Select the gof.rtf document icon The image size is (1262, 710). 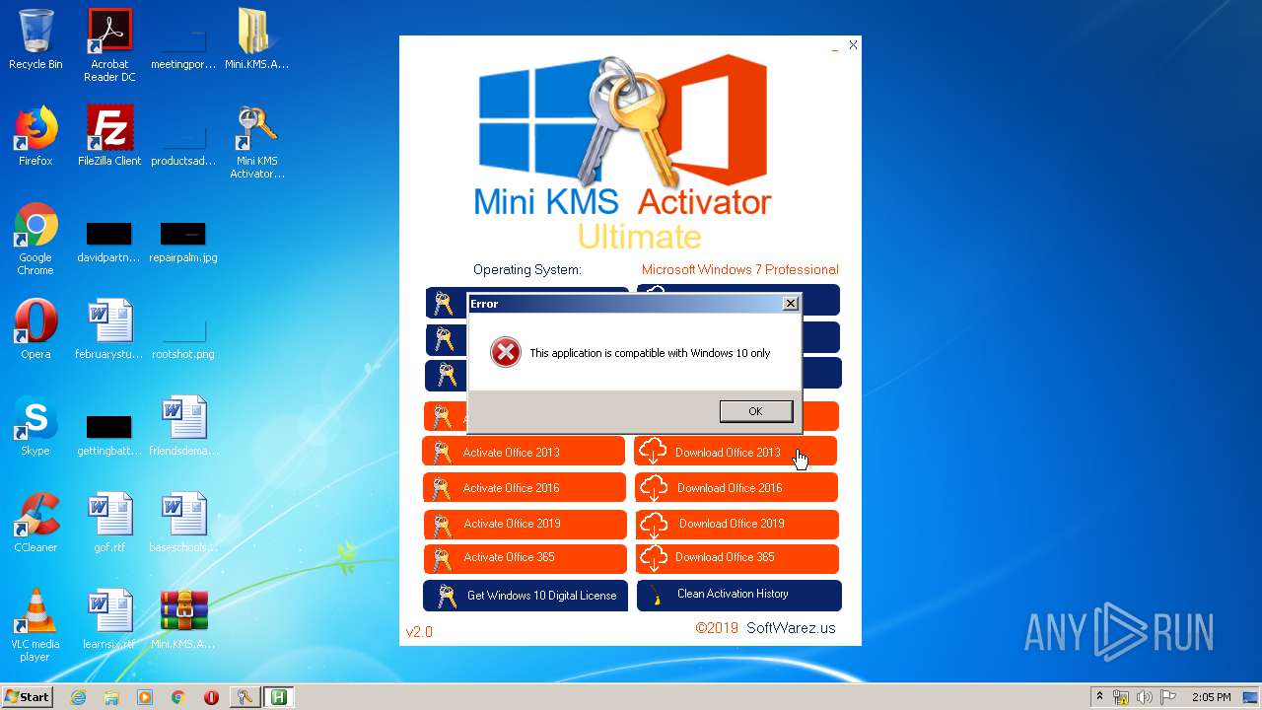click(109, 523)
